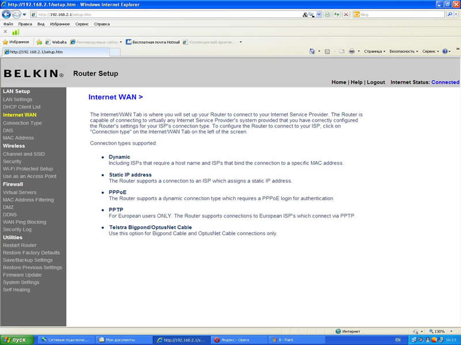Click the search magnifier icon
461x345 pixels.
coord(450,14)
